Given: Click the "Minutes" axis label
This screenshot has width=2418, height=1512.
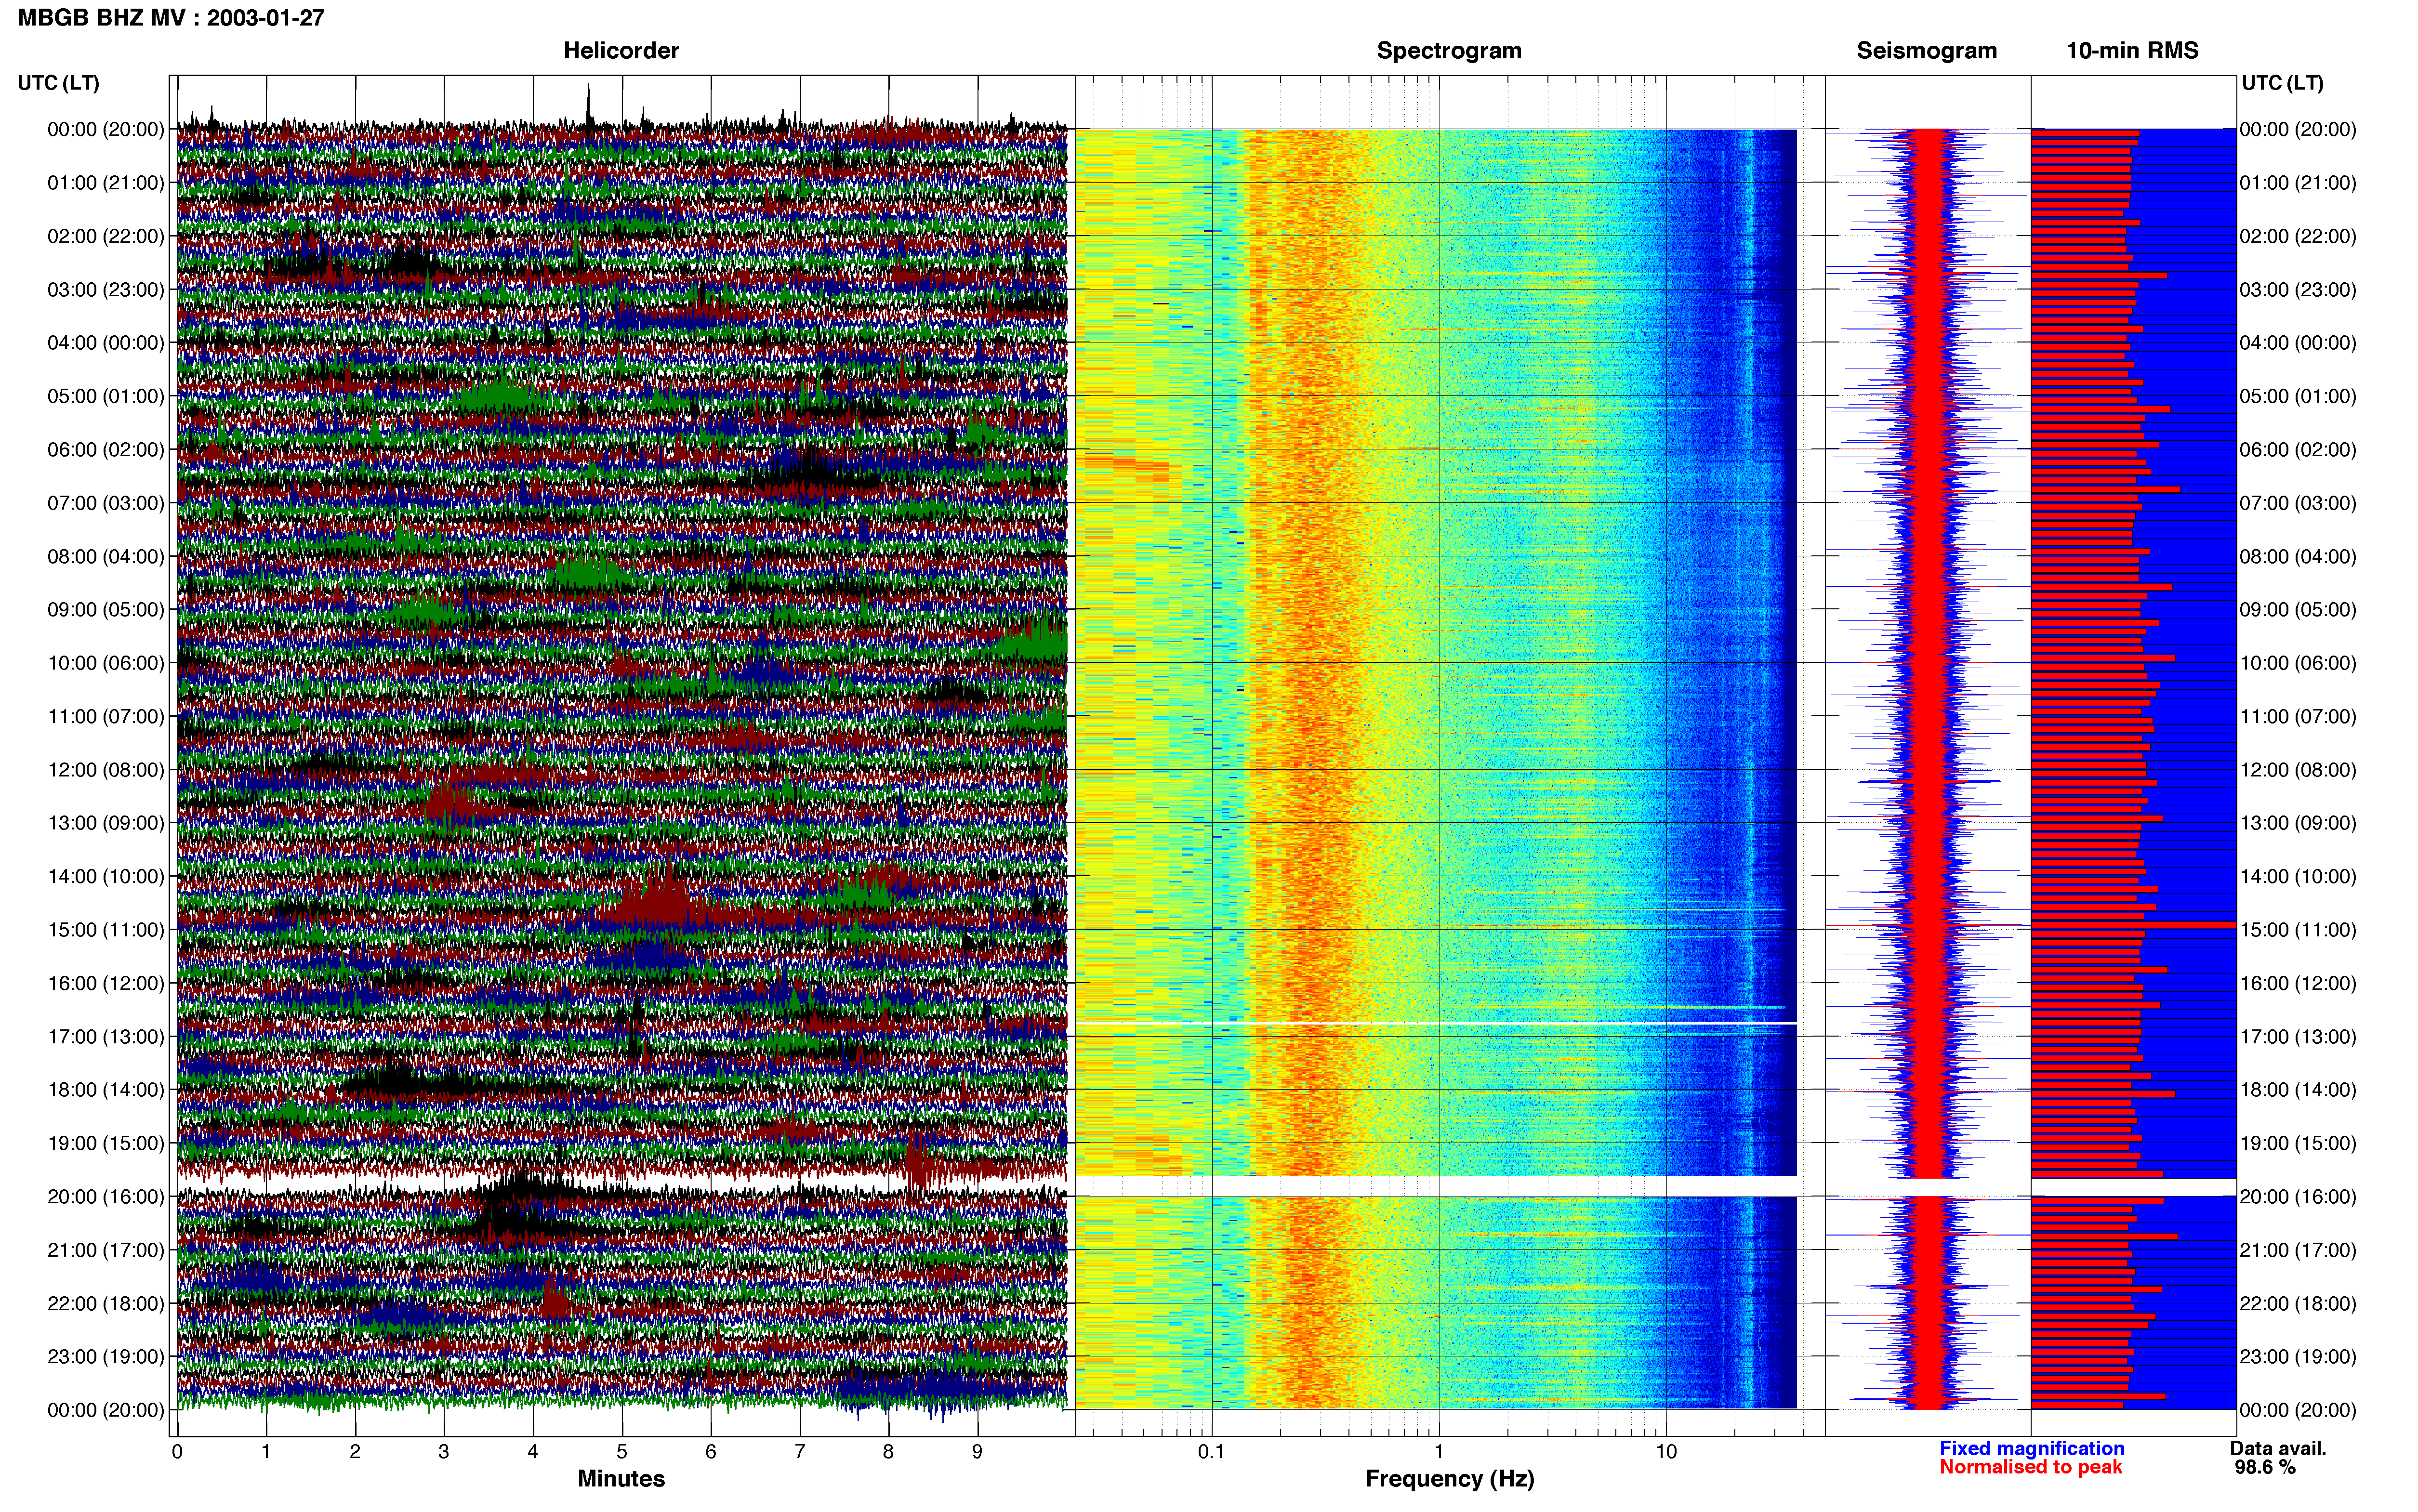Looking at the screenshot, I should coord(621,1478).
